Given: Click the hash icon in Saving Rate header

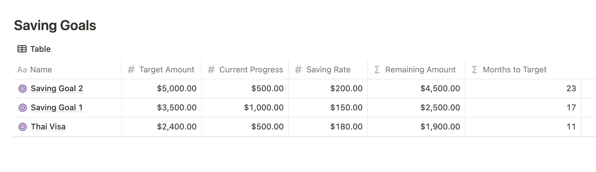Looking at the screenshot, I should click(x=298, y=70).
